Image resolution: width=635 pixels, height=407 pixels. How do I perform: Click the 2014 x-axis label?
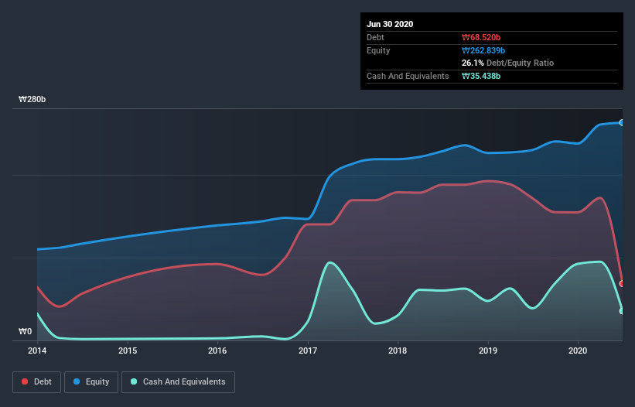[37, 351]
